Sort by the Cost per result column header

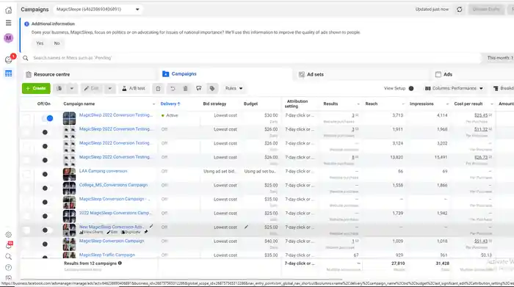click(468, 103)
